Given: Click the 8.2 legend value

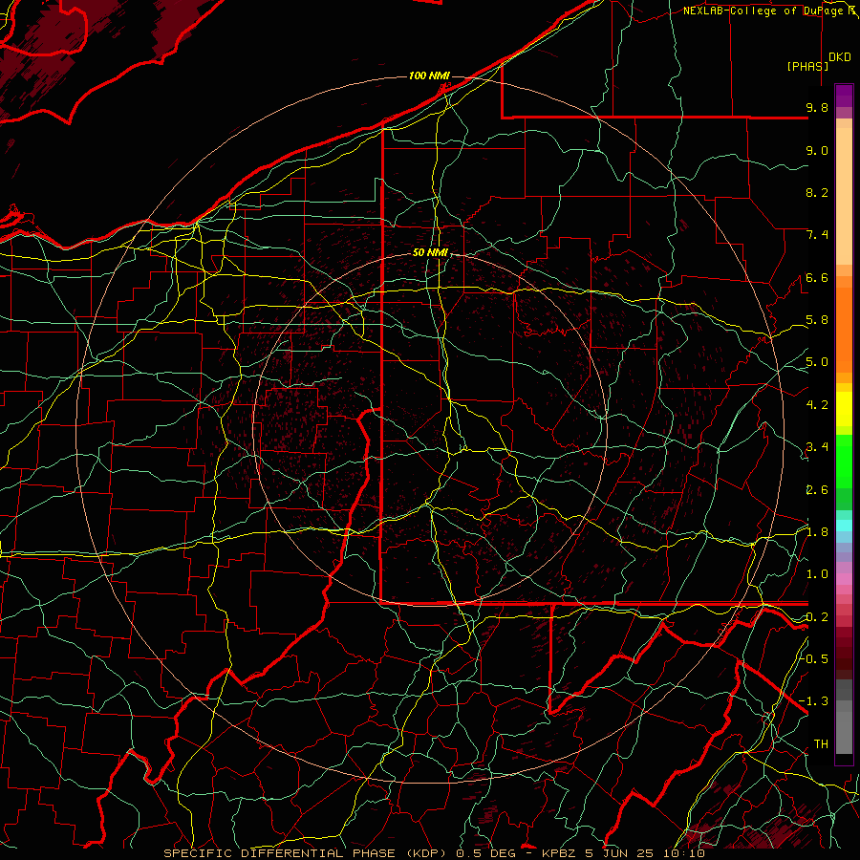Looking at the screenshot, I should [817, 192].
